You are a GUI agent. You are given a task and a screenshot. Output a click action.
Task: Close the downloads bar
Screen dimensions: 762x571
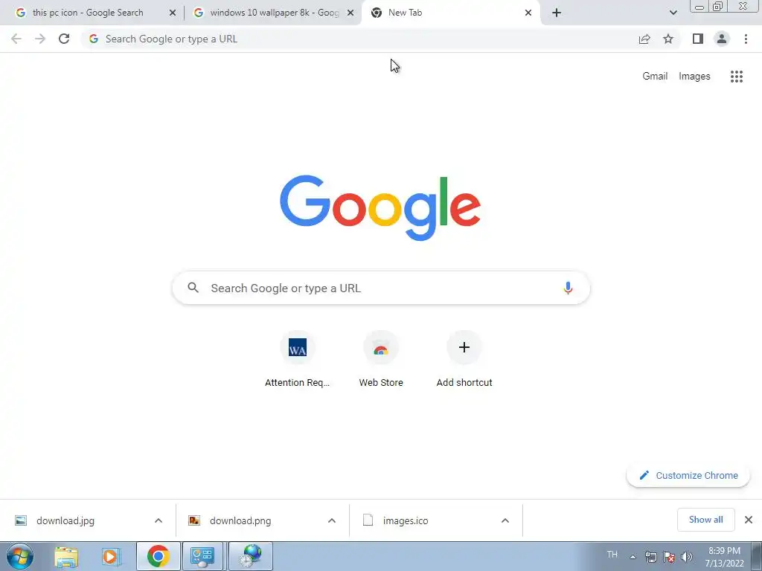(749, 520)
